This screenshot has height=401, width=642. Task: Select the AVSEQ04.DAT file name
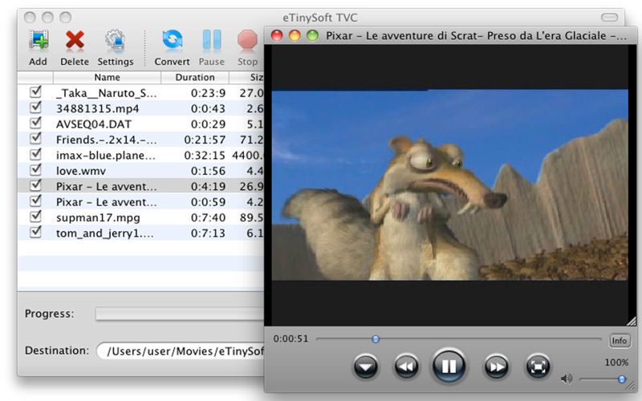94,124
